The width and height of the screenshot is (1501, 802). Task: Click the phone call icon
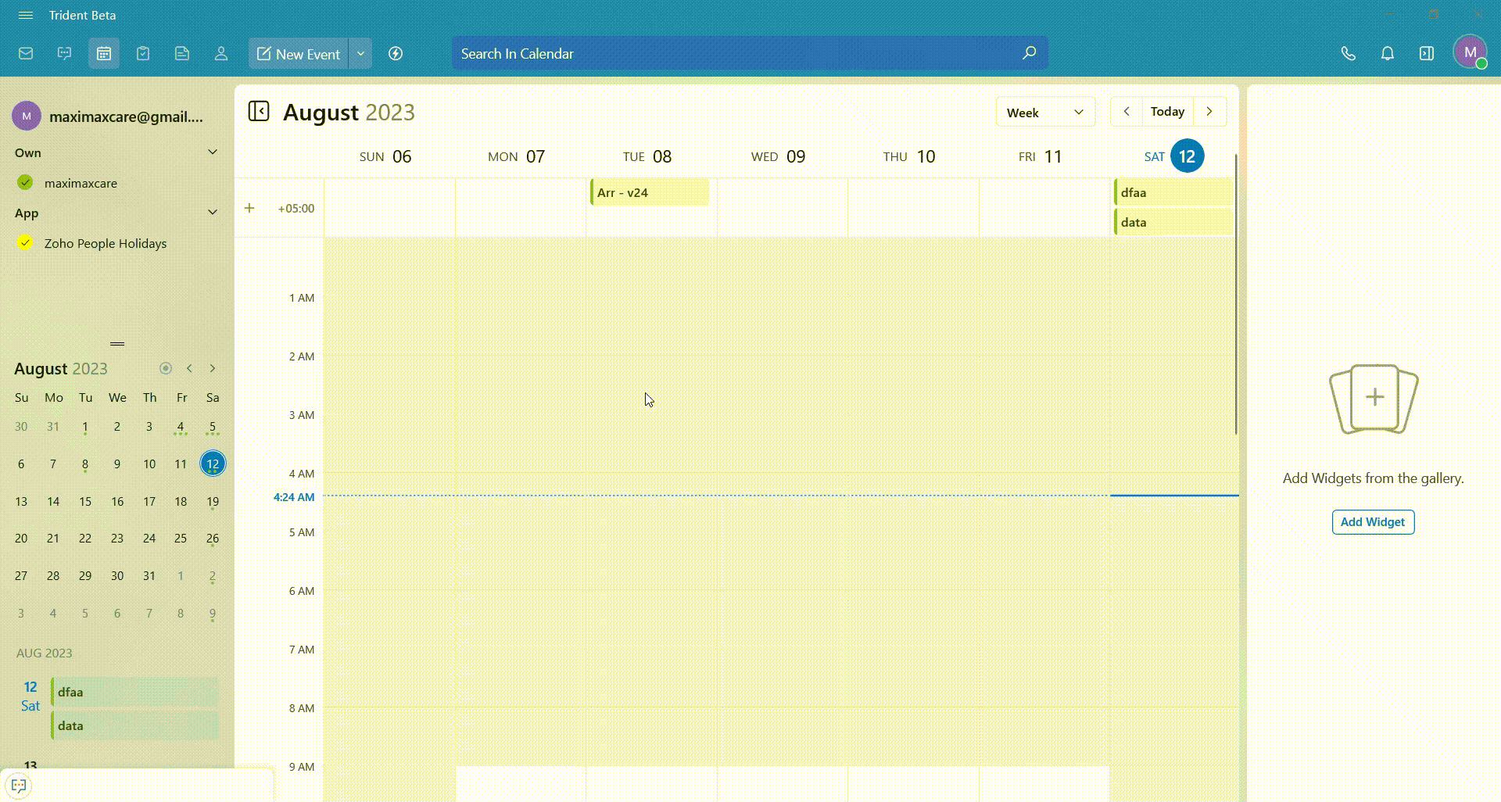click(x=1348, y=53)
